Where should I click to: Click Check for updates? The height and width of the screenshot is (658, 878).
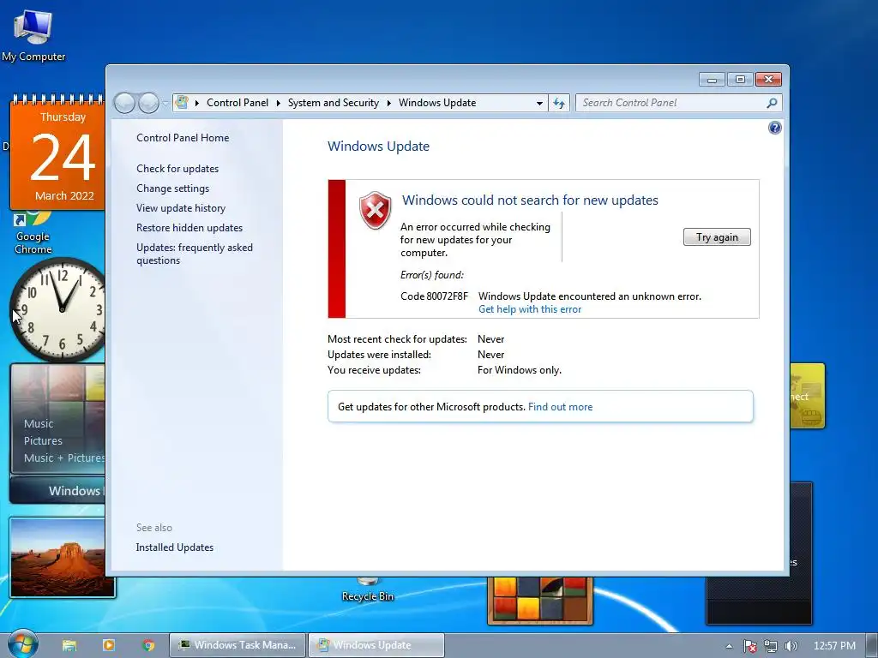tap(177, 169)
